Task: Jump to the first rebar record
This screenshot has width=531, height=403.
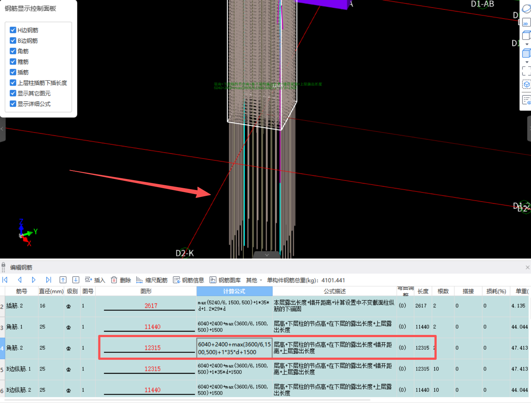Action: click(5, 280)
